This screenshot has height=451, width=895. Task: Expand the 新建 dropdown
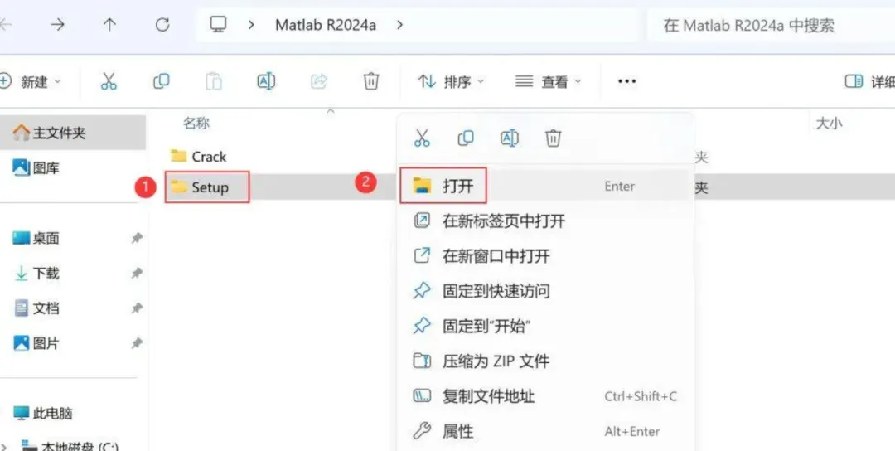tap(30, 81)
